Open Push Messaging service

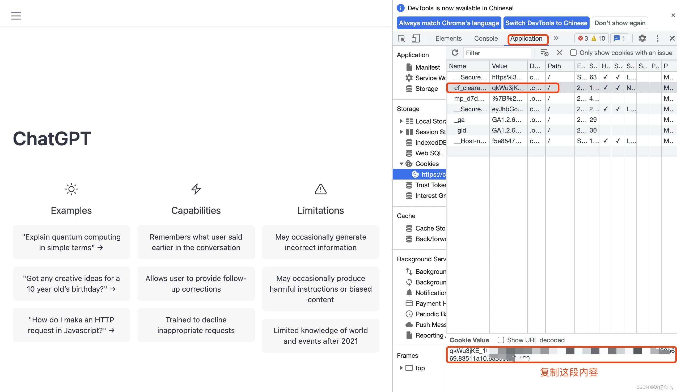[x=426, y=325]
